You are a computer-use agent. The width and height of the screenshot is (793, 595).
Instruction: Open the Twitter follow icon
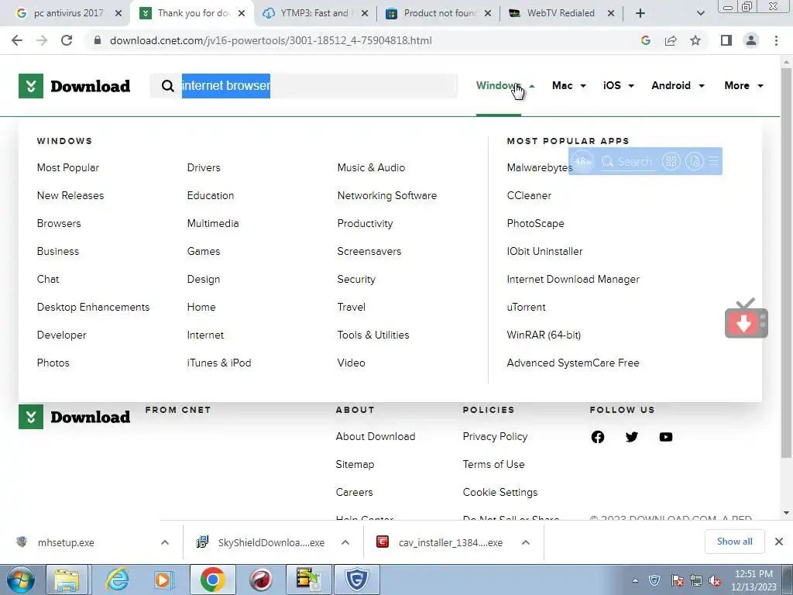coord(632,437)
